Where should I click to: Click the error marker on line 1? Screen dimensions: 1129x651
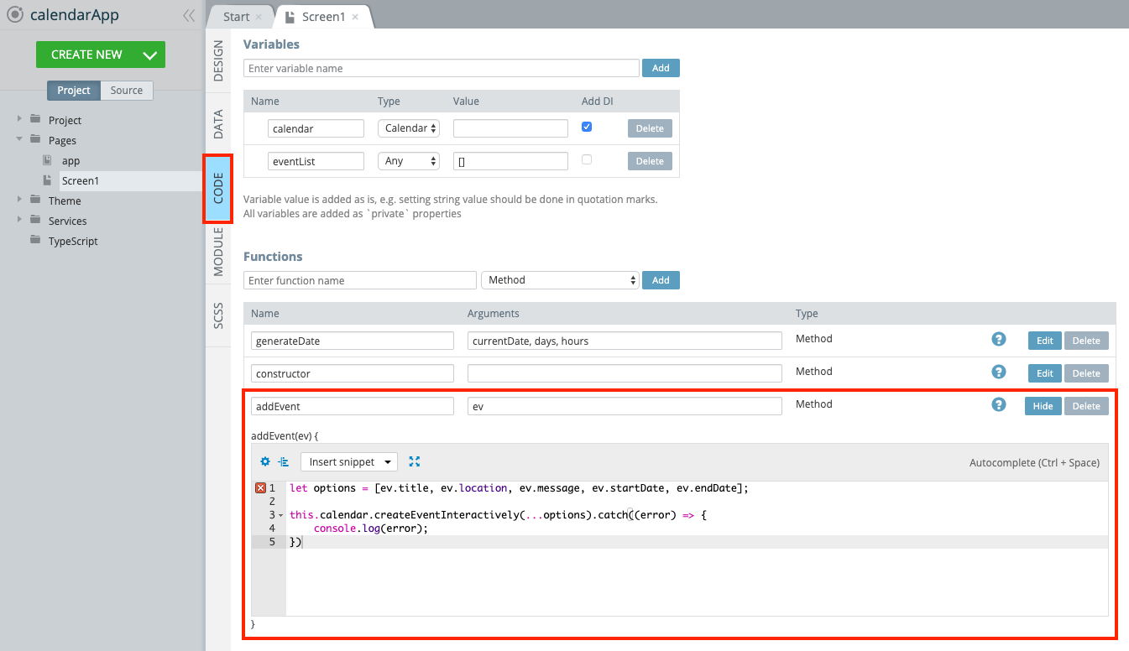pos(260,487)
